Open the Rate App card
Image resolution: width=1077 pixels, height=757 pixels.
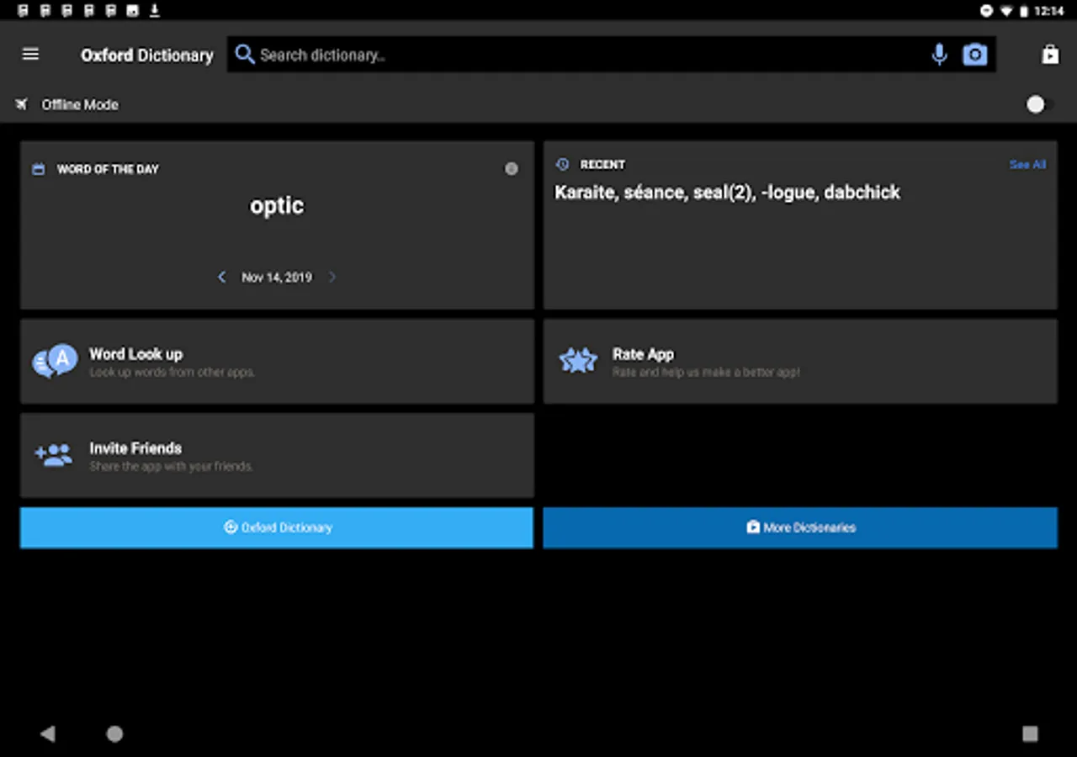pyautogui.click(x=800, y=362)
